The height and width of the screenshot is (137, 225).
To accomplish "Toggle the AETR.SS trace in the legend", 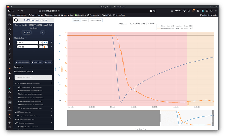I will point(175,28).
